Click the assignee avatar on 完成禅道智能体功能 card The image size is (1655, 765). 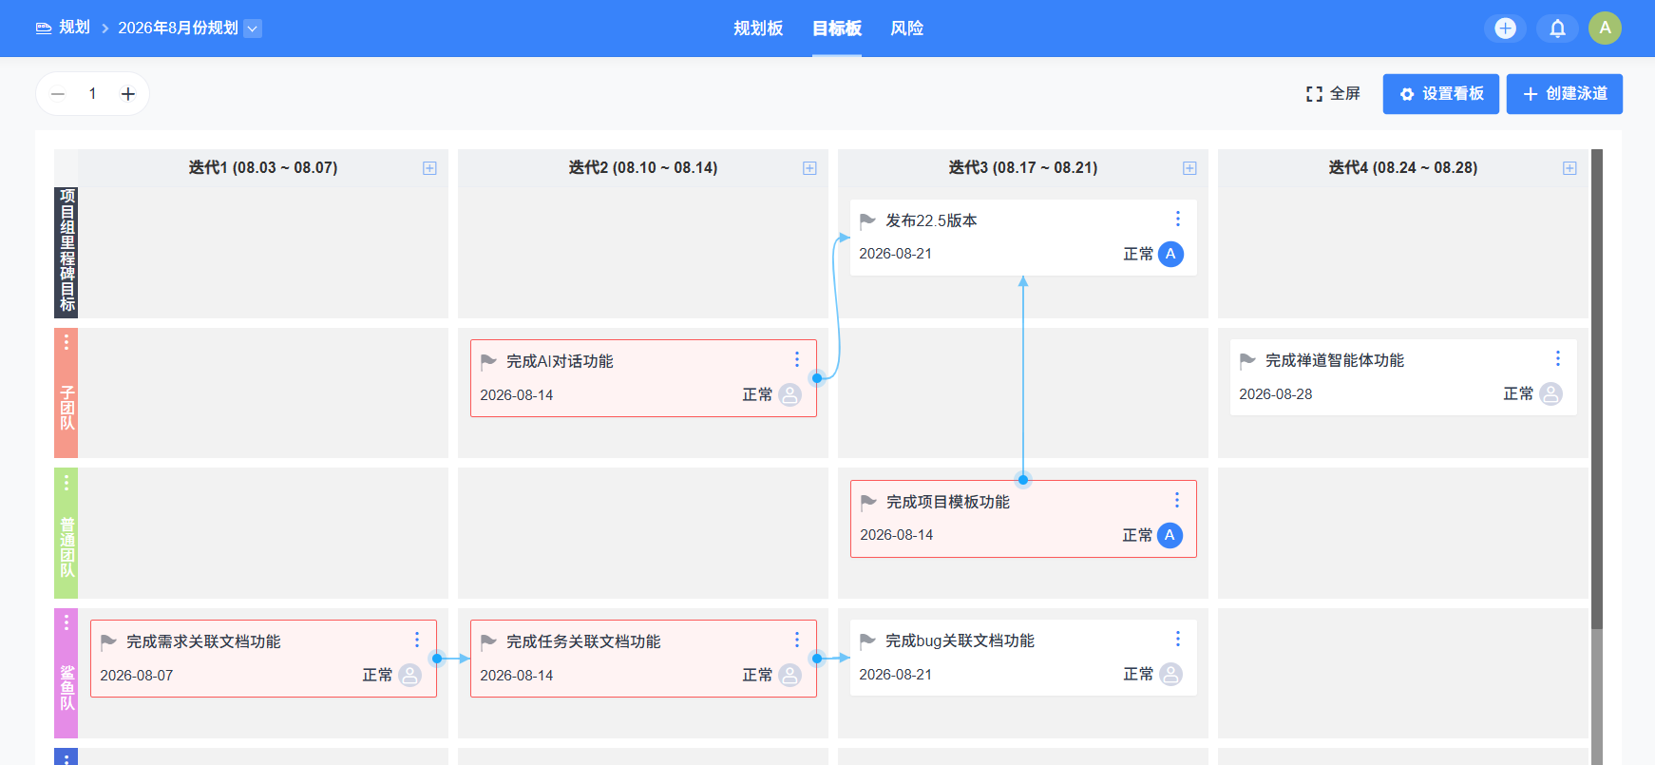point(1550,393)
